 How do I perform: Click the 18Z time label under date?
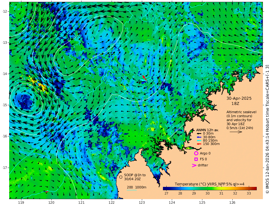[235, 104]
